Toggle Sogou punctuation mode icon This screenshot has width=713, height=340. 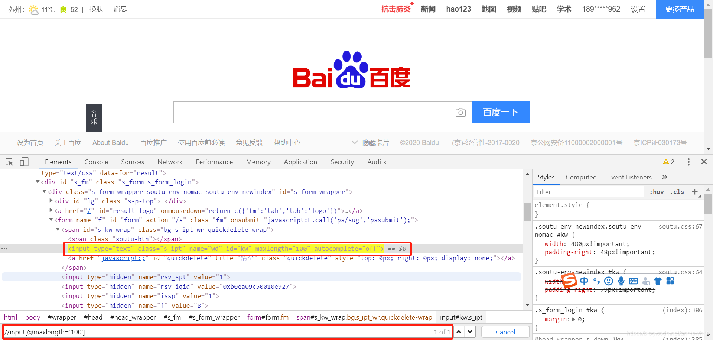(596, 281)
